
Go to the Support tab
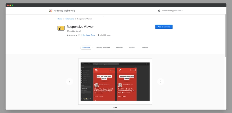click(132, 48)
